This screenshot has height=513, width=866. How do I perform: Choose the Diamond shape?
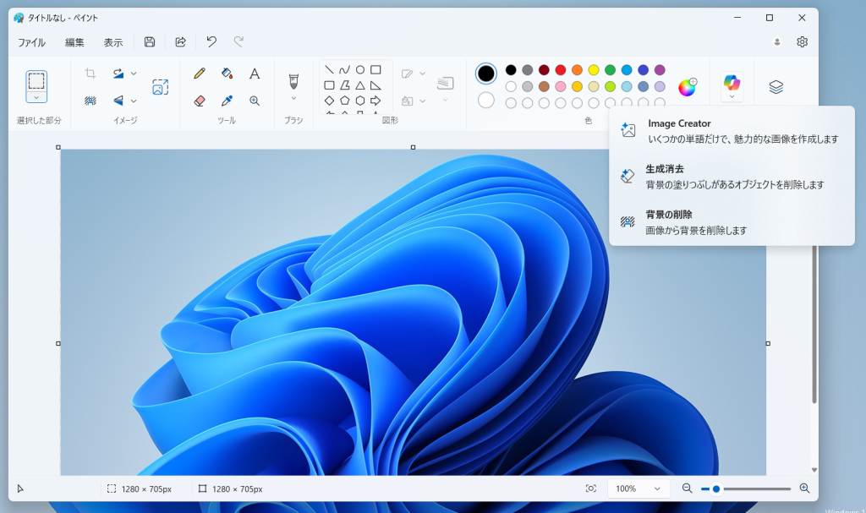tap(329, 101)
